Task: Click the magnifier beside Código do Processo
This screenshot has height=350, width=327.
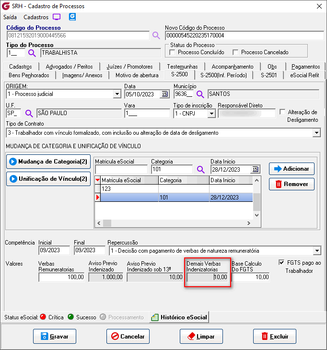Action: coord(156,35)
